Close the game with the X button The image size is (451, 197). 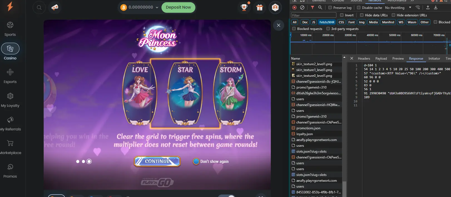pyautogui.click(x=279, y=25)
